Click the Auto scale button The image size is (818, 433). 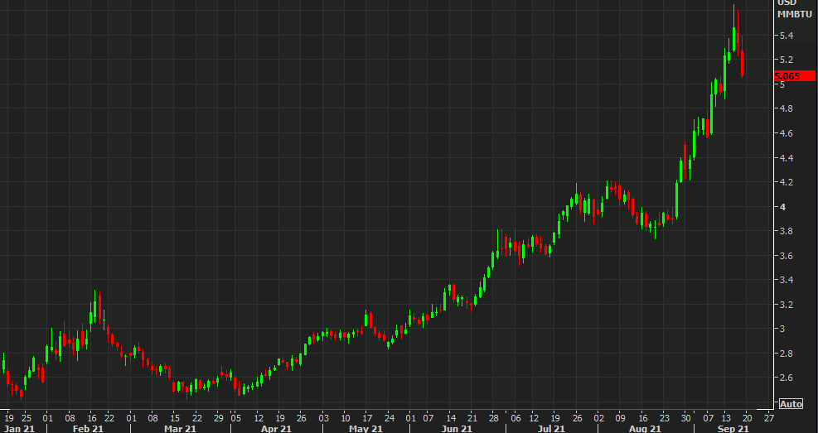[x=790, y=404]
